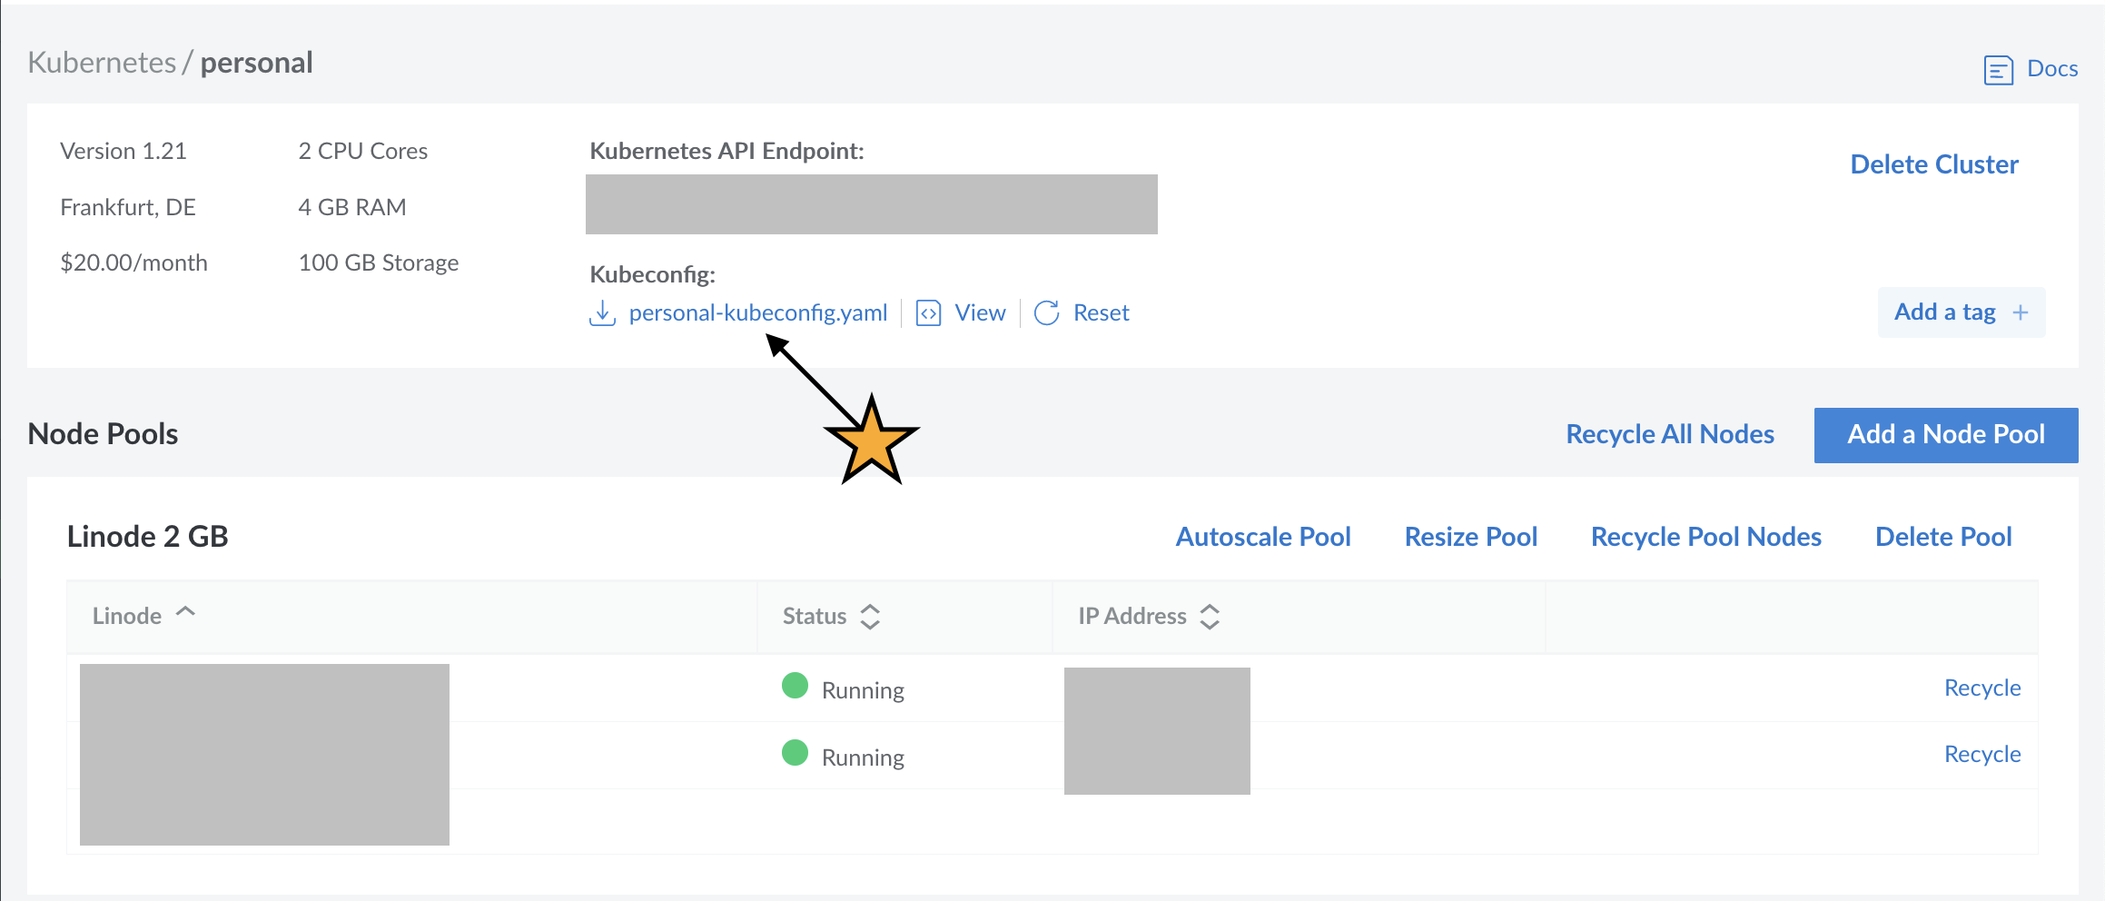
Task: Download personal-kubeconfig.yaml file
Action: pos(757,313)
